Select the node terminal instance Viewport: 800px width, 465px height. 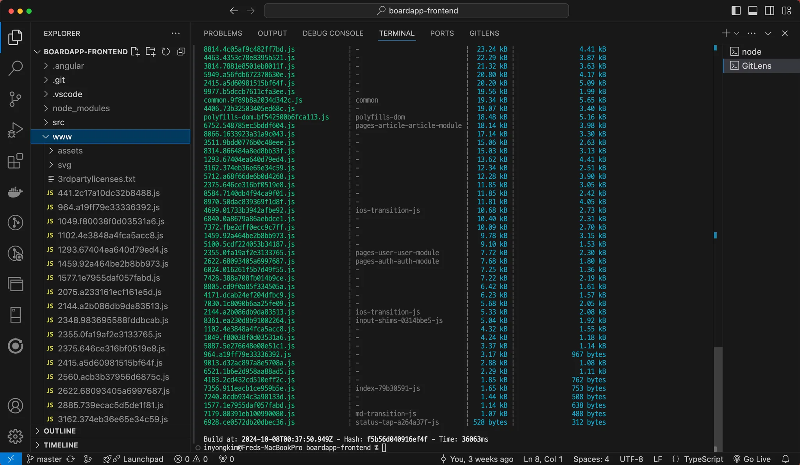pos(751,52)
